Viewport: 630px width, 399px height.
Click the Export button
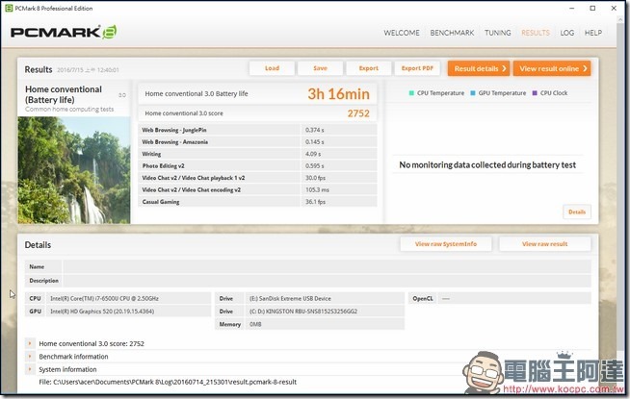(368, 68)
